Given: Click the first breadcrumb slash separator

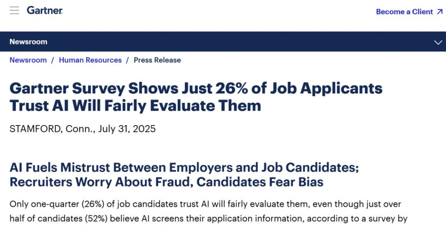Looking at the screenshot, I should (53, 60).
